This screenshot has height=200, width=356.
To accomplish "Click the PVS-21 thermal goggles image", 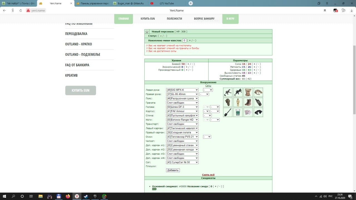I will click(x=258, y=112).
